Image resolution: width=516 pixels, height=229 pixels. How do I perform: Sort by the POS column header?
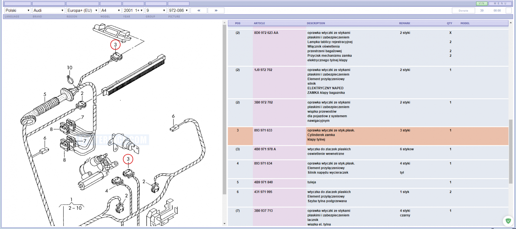click(238, 23)
